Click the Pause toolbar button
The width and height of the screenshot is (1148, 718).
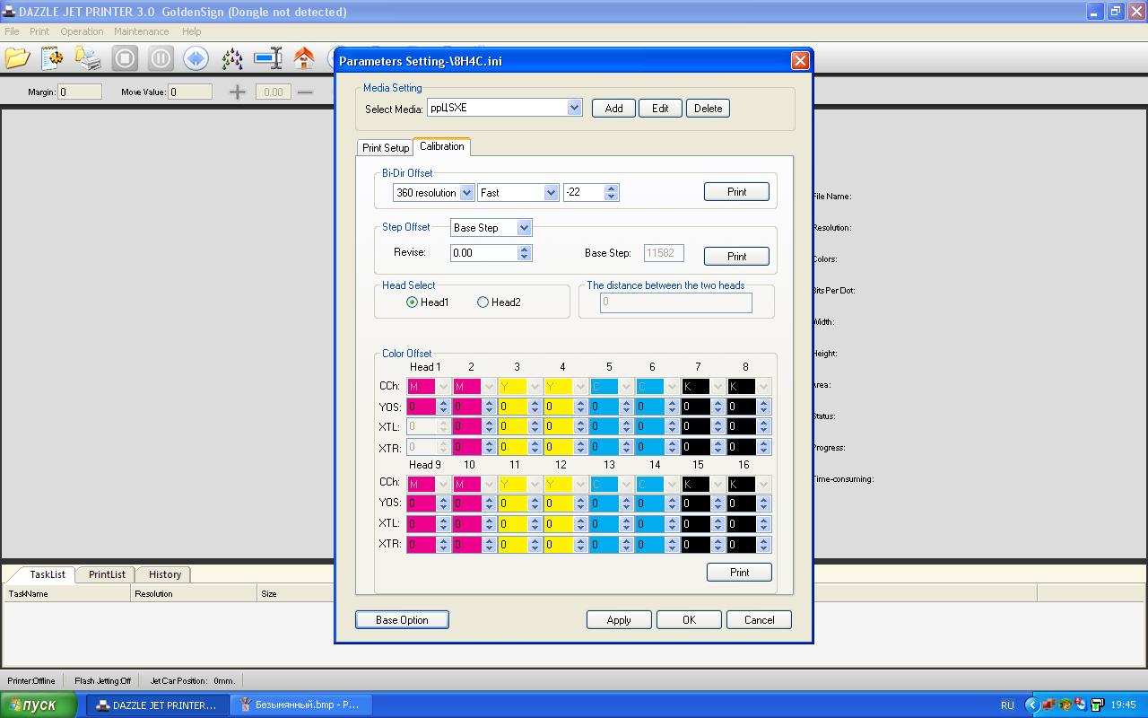[161, 58]
